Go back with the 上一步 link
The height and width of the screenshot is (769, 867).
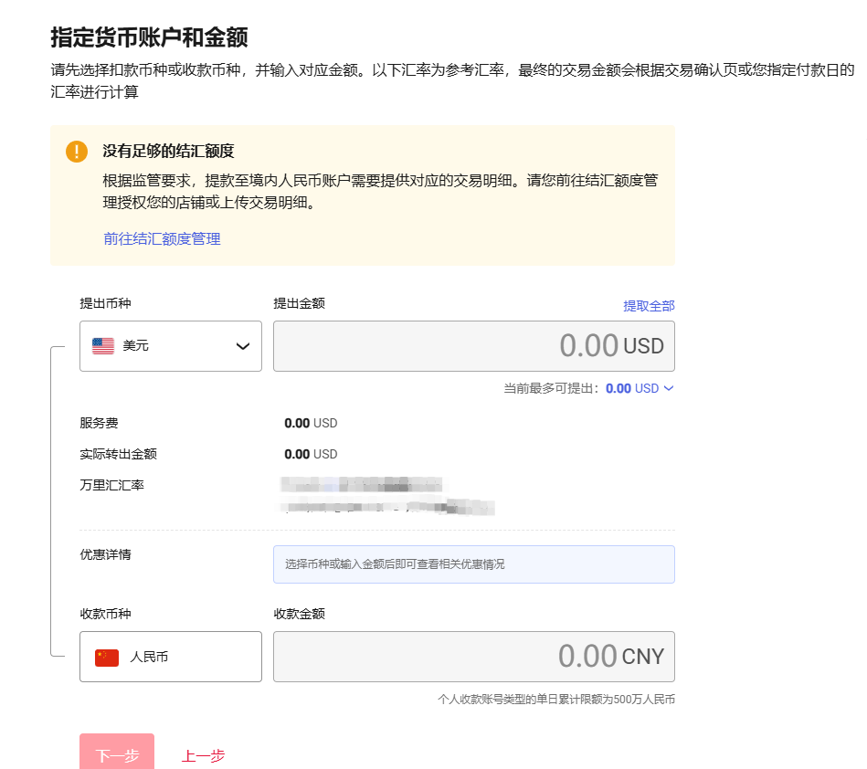coord(203,755)
